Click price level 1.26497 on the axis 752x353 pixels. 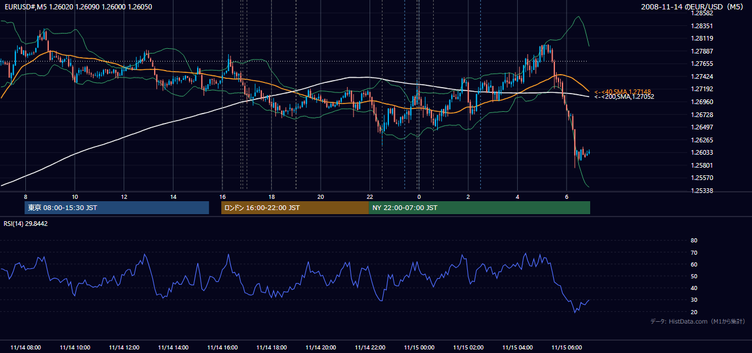coord(702,127)
